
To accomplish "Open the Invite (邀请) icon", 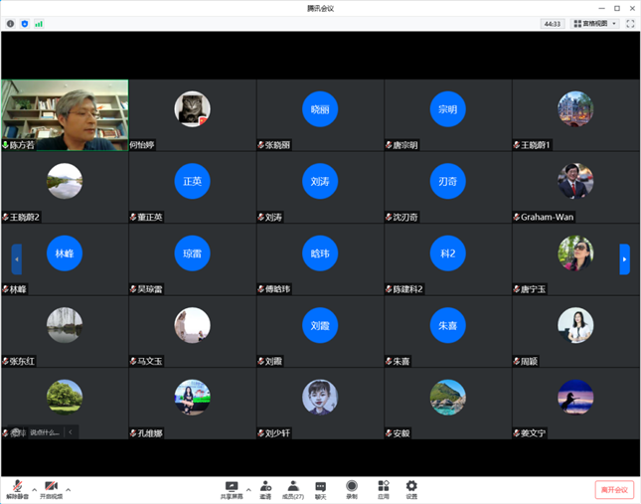I will (265, 489).
